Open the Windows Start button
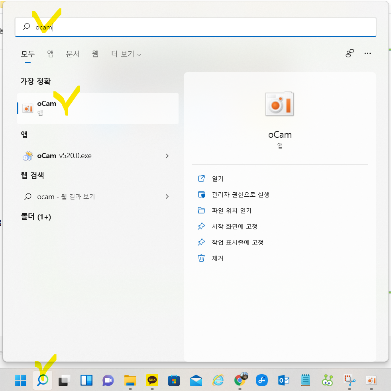This screenshot has width=391, height=391. tap(20, 380)
